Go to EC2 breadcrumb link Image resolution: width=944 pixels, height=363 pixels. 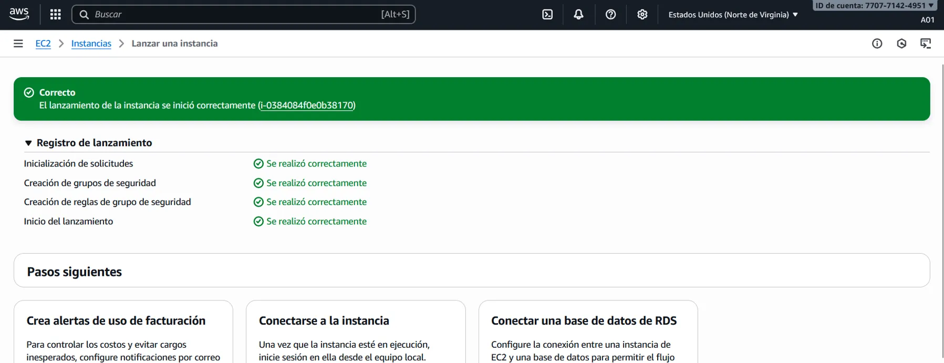click(43, 44)
